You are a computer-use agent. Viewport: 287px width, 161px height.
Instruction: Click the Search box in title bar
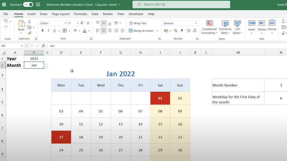click(181, 4)
